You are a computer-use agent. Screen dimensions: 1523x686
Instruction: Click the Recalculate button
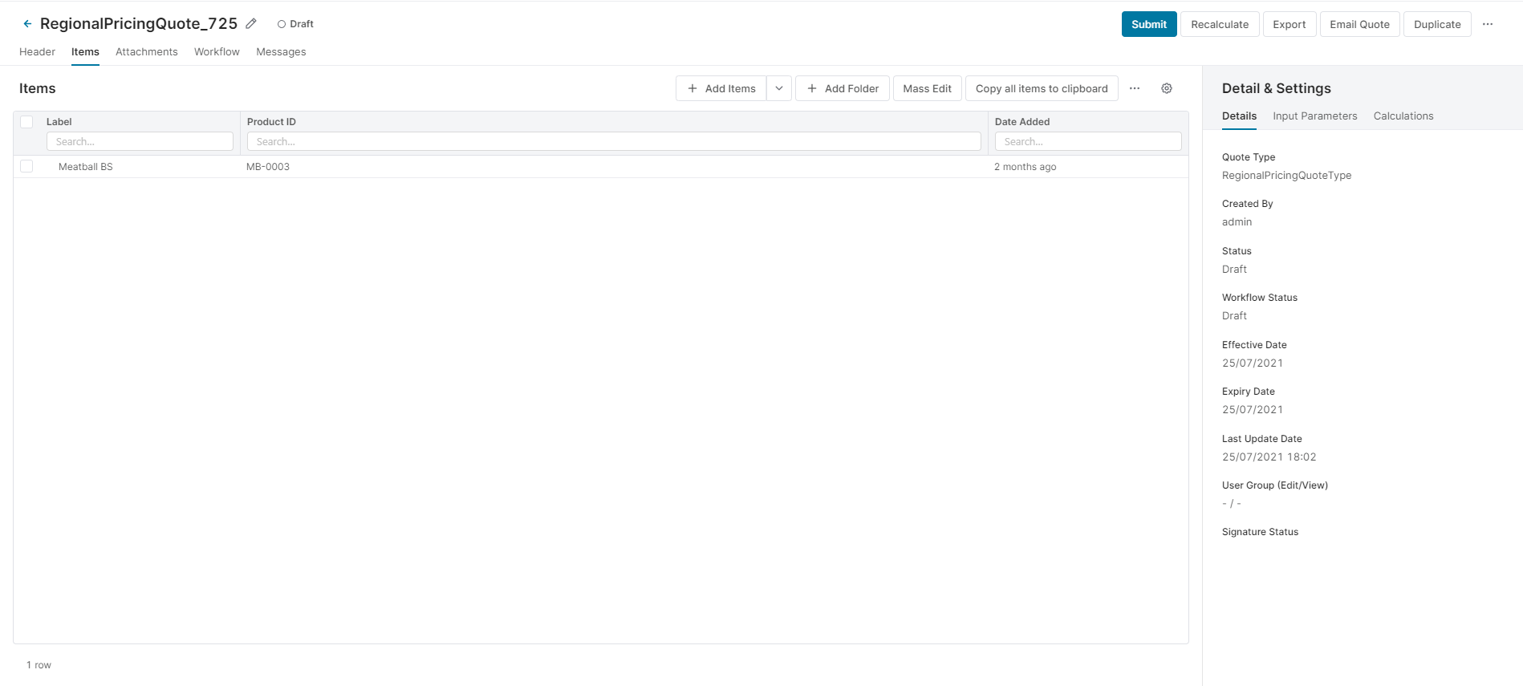(1219, 24)
